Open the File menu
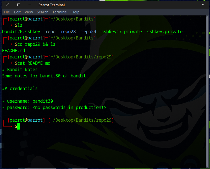210x169 pixels. pos(7,12)
